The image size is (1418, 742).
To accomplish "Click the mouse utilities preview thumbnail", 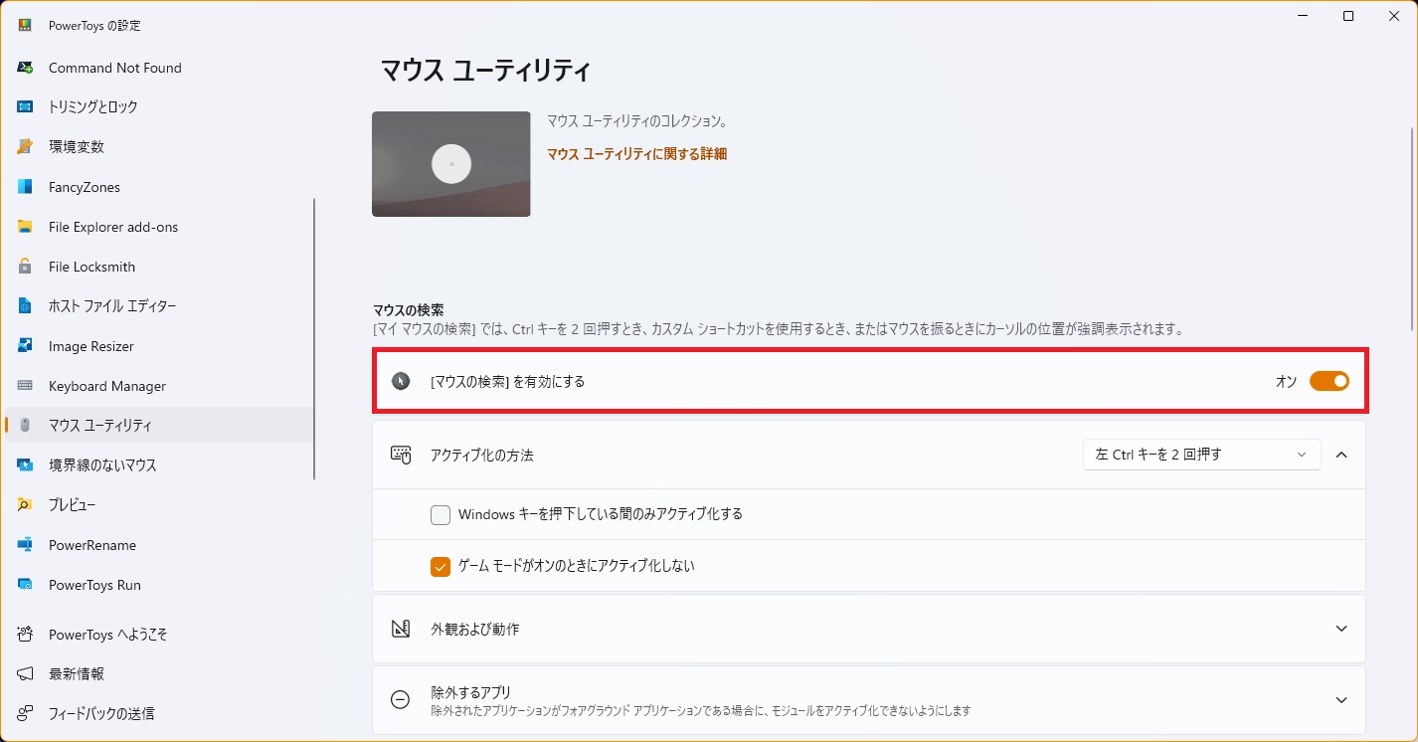I will pyautogui.click(x=450, y=164).
